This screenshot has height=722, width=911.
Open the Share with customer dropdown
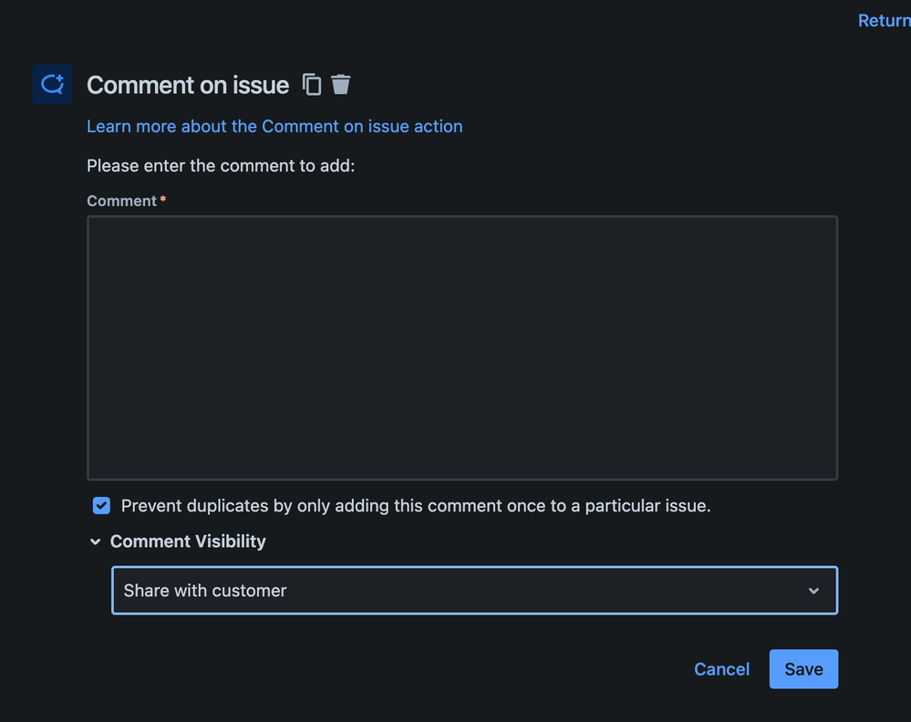click(x=474, y=591)
